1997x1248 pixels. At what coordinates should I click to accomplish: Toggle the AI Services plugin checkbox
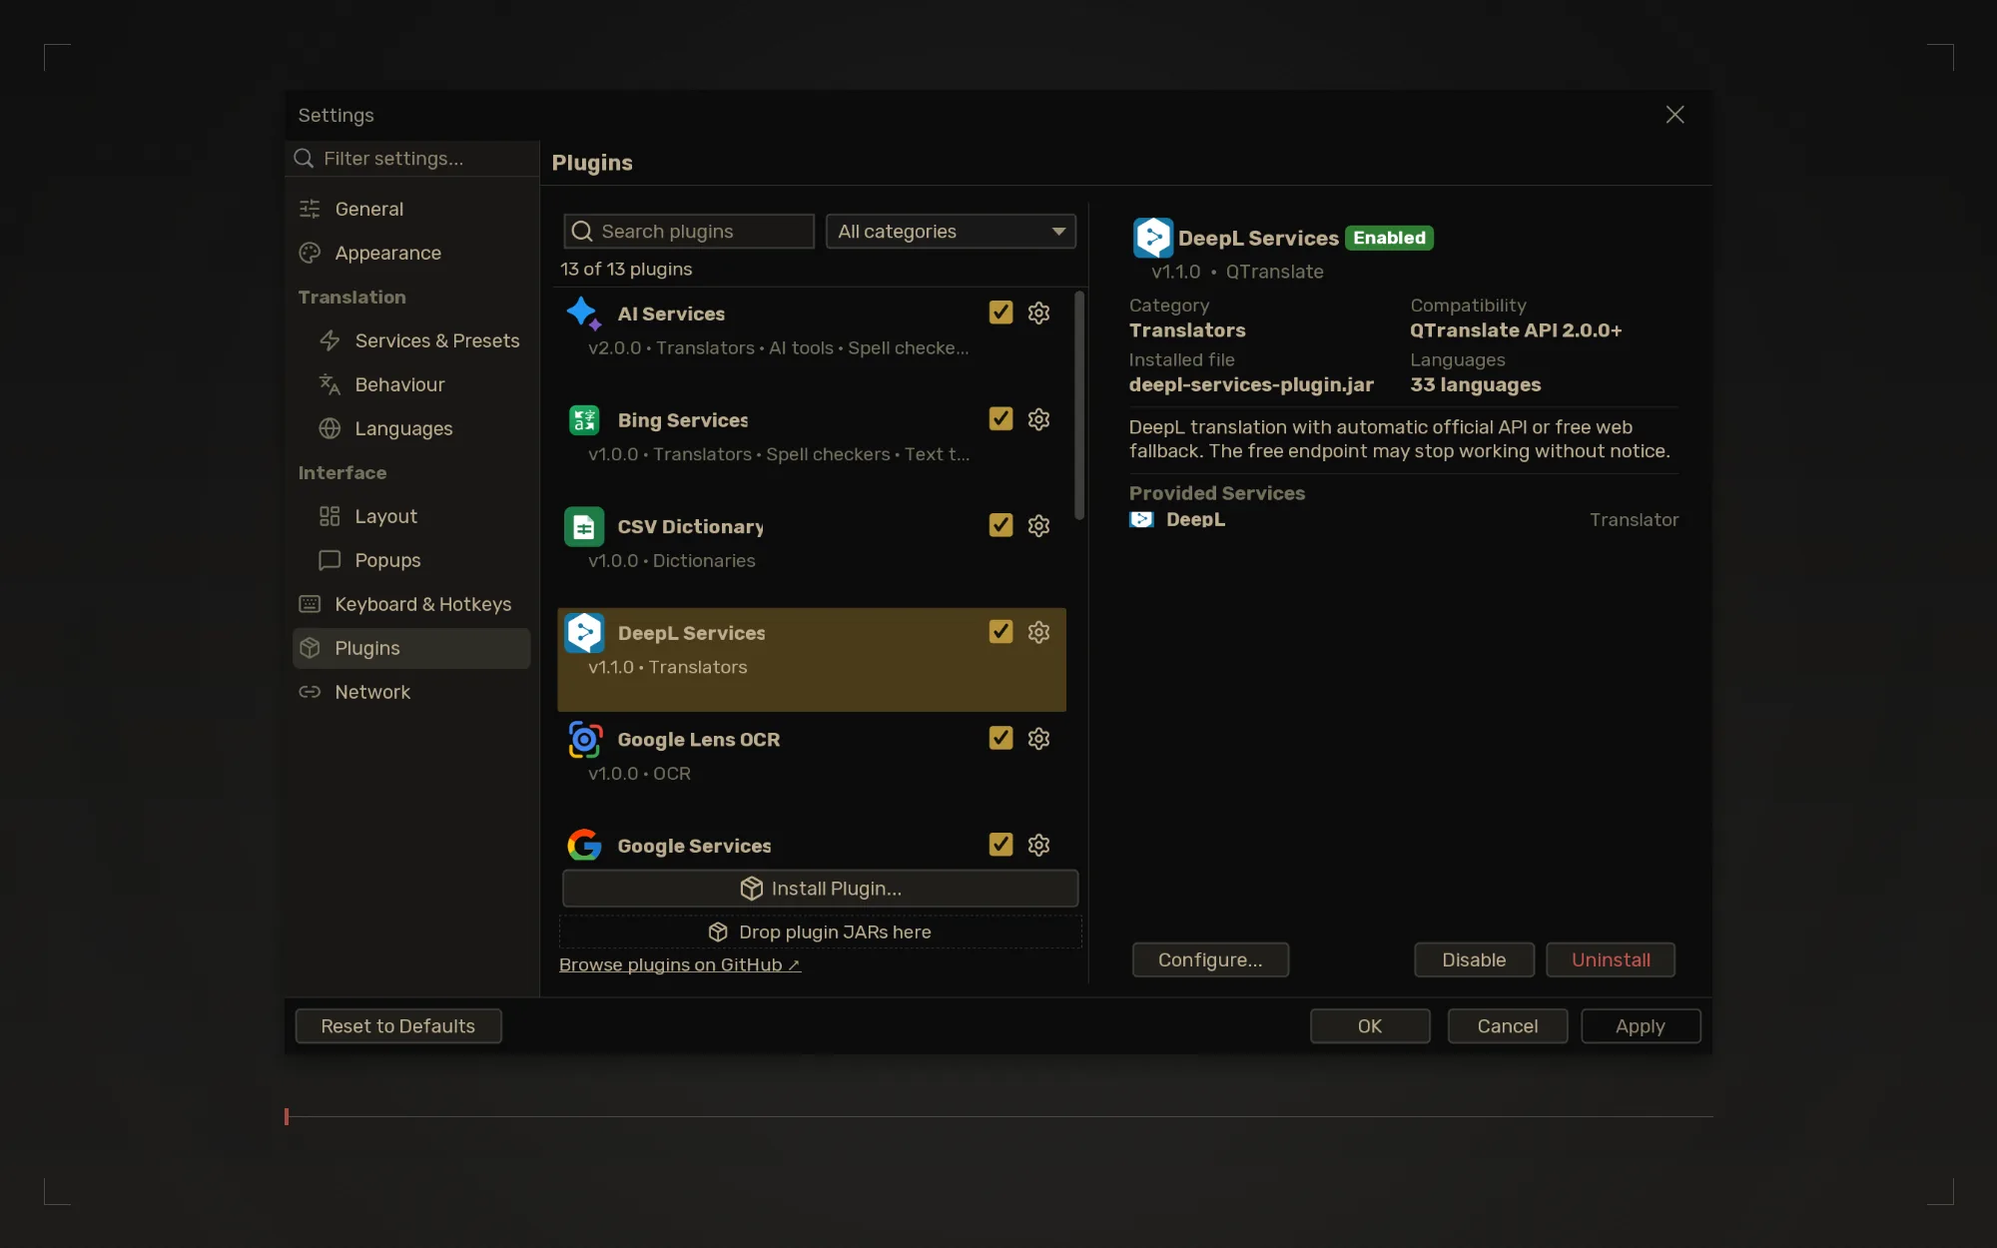click(1000, 312)
